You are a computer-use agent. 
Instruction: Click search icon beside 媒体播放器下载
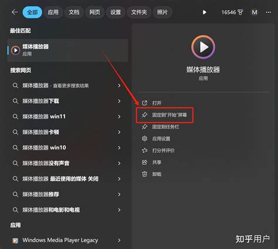click(x=15, y=101)
